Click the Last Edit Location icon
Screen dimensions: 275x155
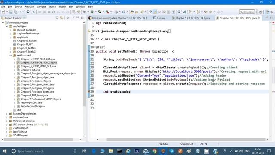pyautogui.click(x=205, y=12)
